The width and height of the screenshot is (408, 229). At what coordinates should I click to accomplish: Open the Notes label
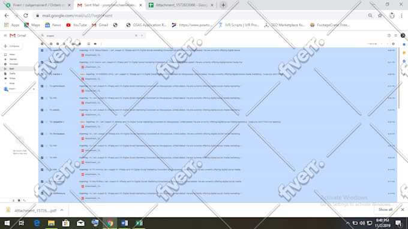click(x=12, y=79)
